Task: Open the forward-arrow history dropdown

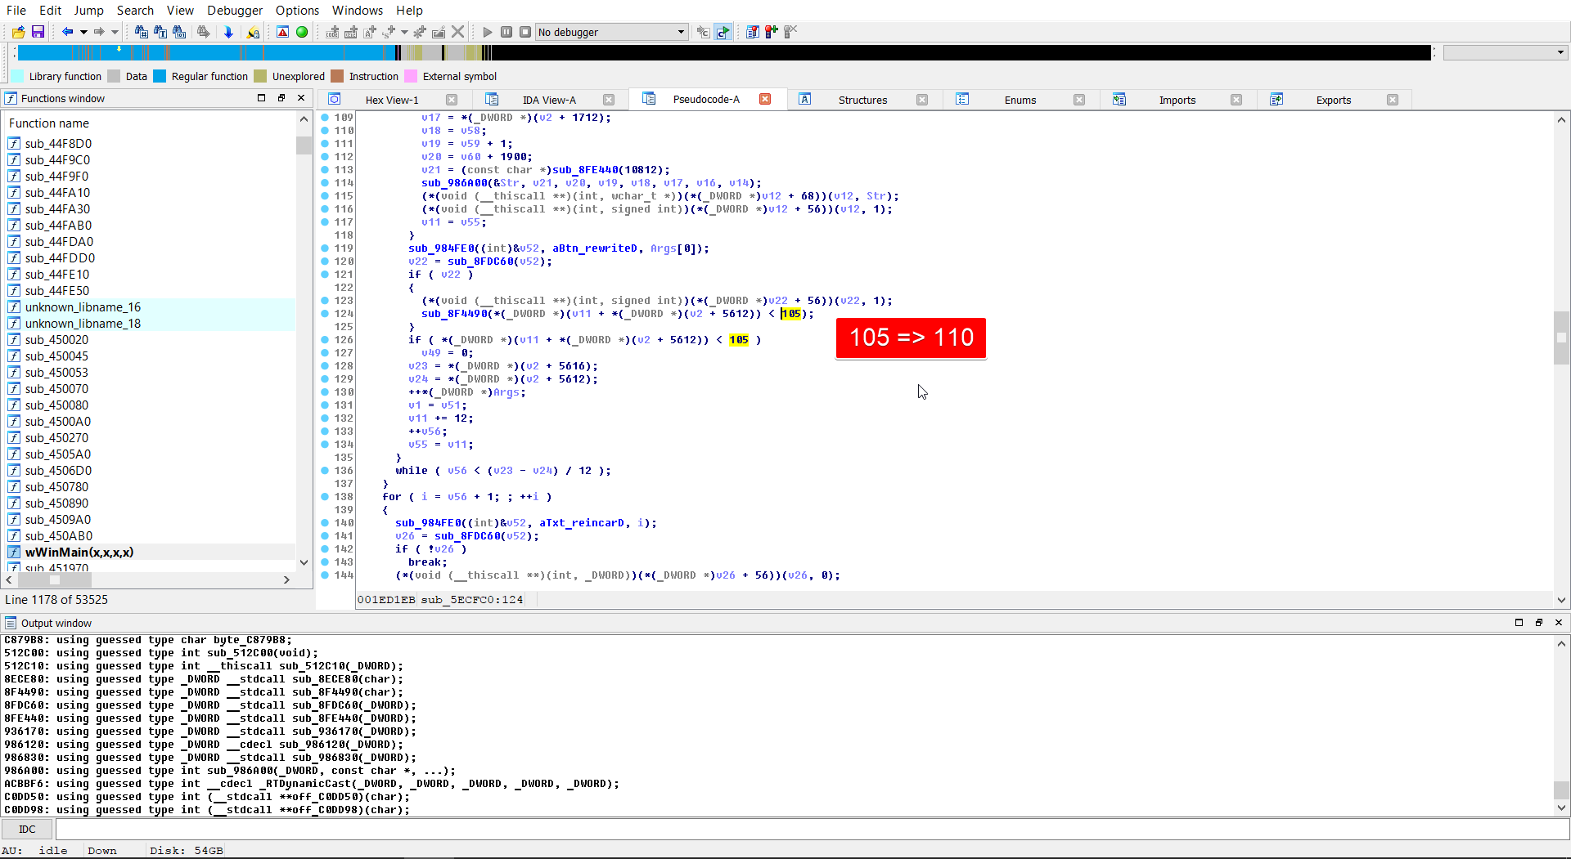Action: (115, 32)
